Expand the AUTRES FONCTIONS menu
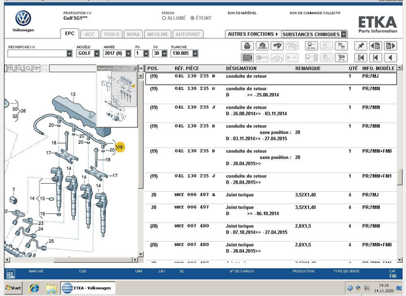This screenshot has width=406, height=296. pos(253,34)
